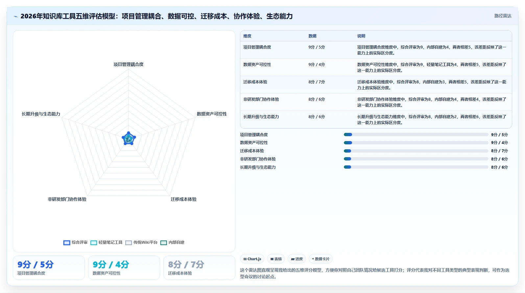Screen dimensions: 525x293
Task: Toggle the 综合评审 legend series
Action: (x=75, y=242)
